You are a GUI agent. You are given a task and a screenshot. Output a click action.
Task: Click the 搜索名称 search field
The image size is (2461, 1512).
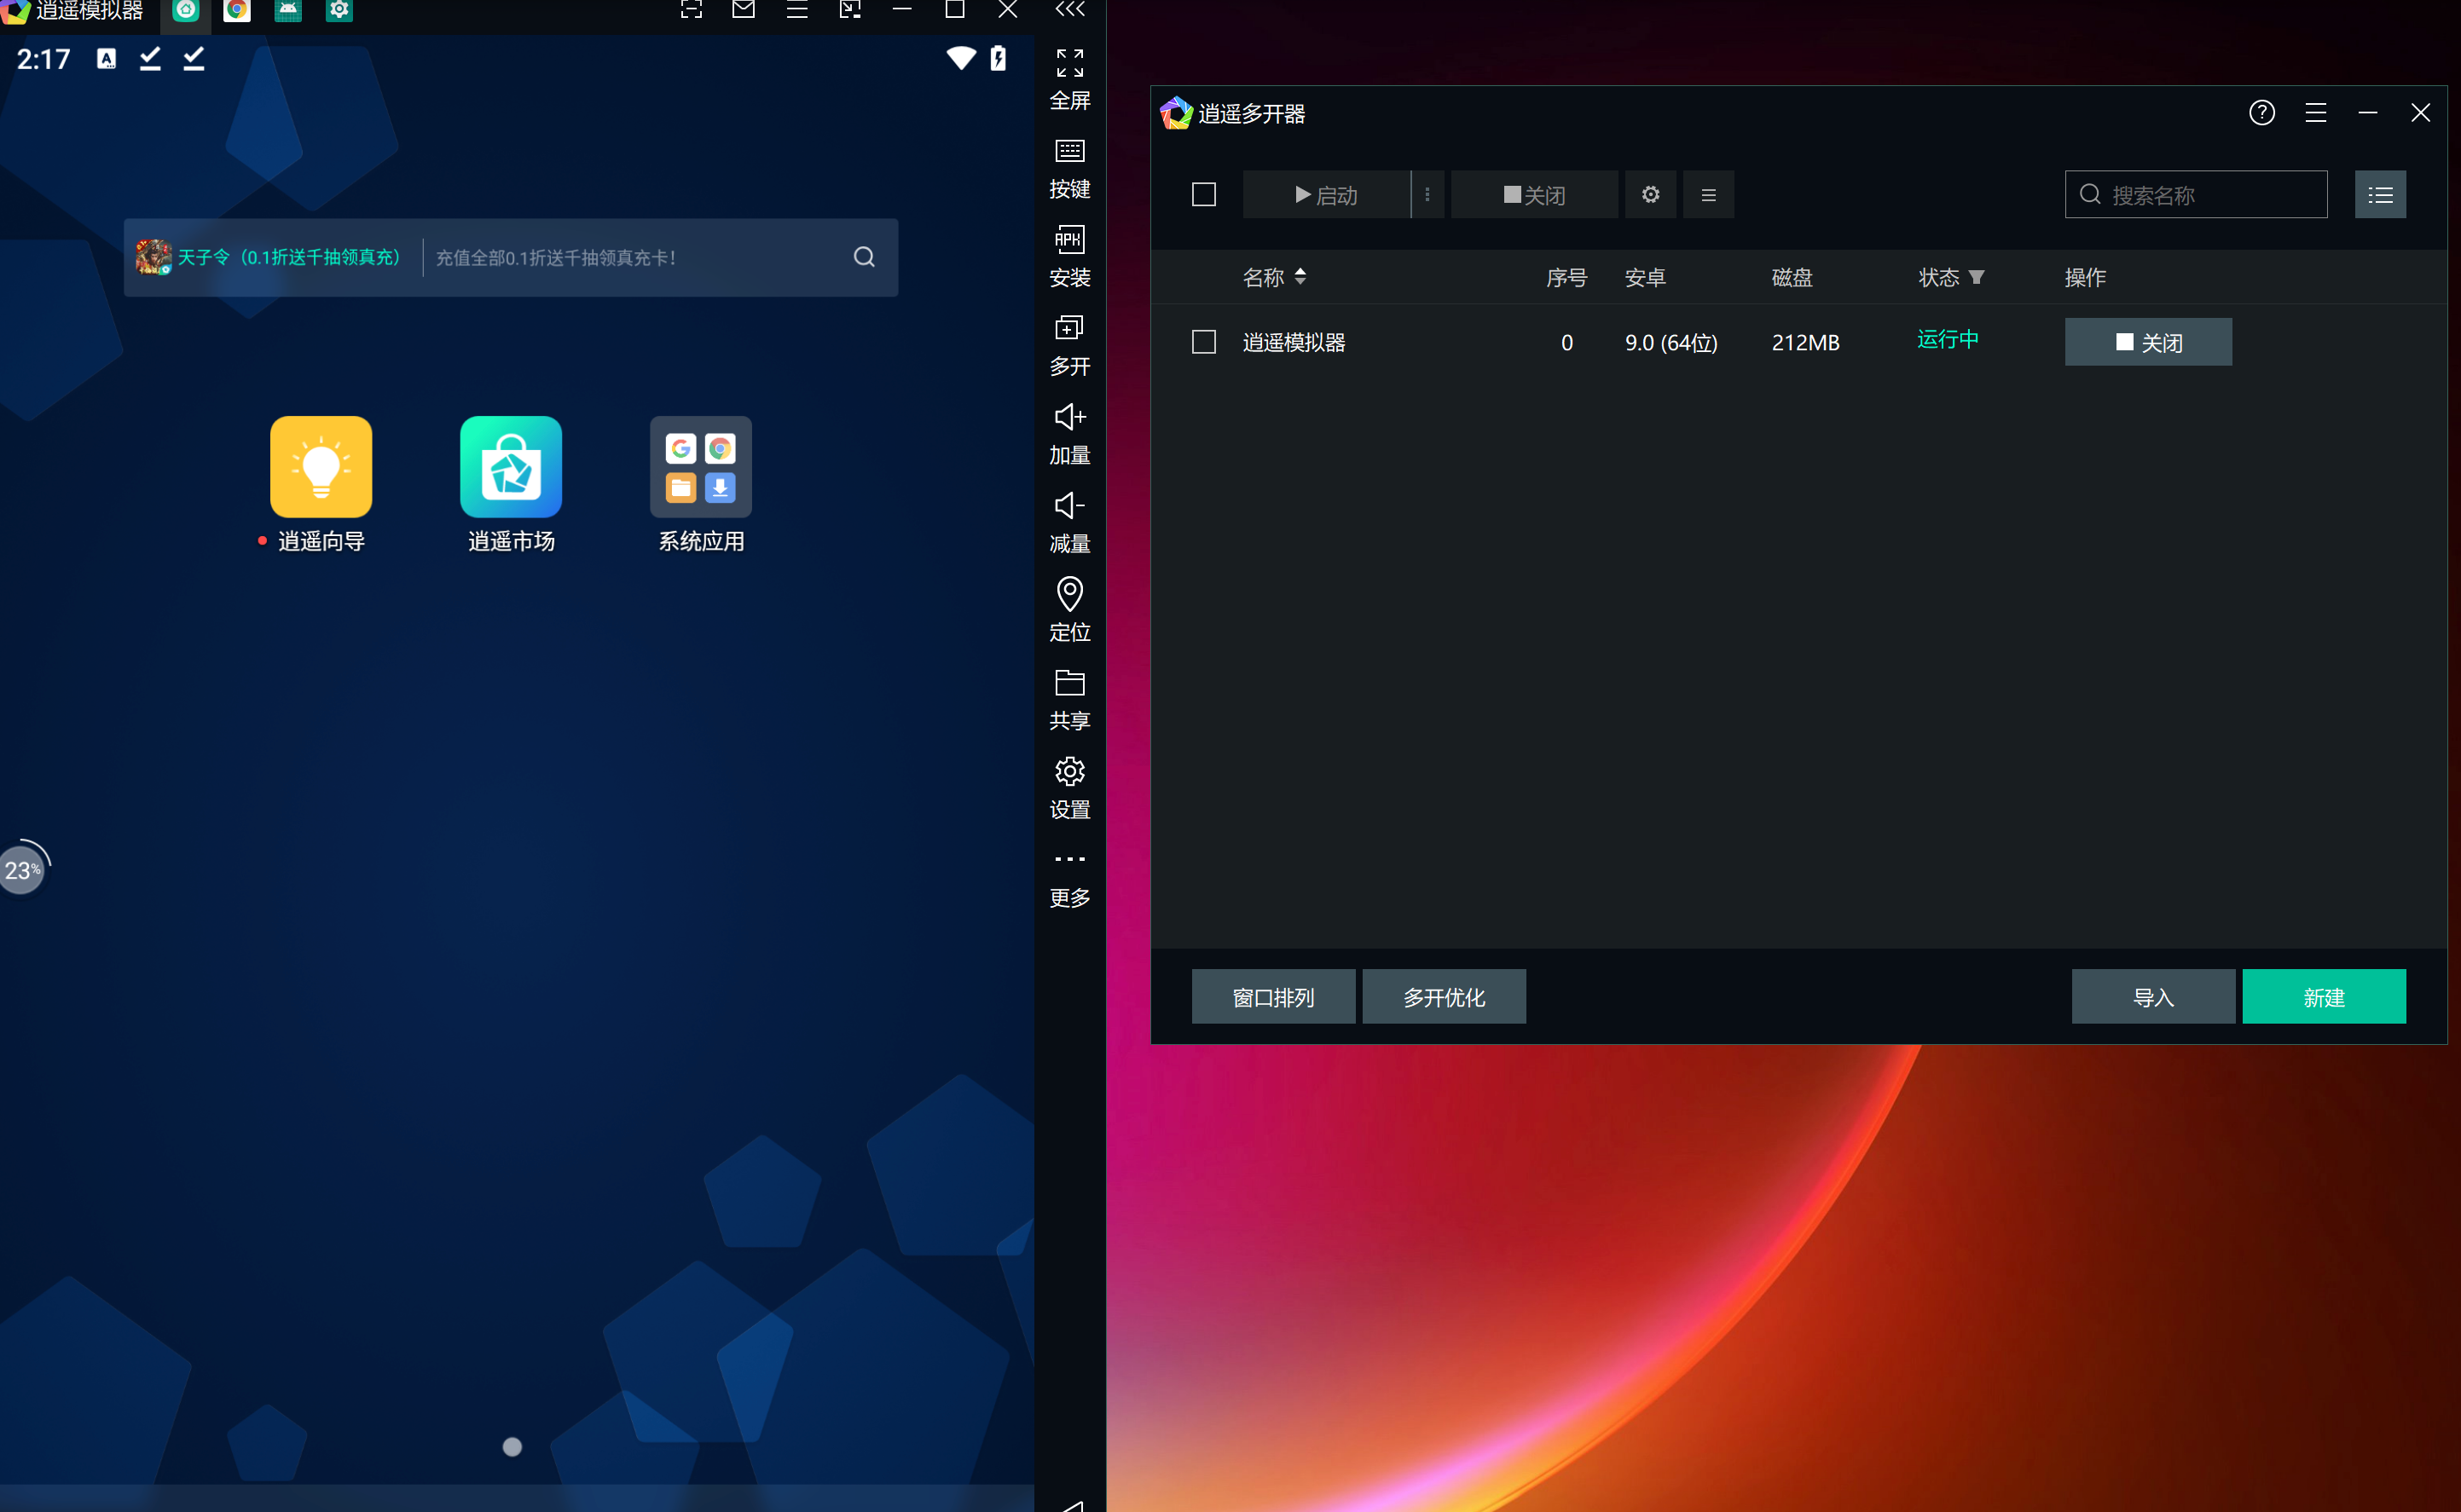coord(2196,195)
